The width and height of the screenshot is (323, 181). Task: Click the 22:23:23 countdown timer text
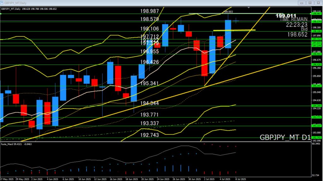click(x=297, y=25)
